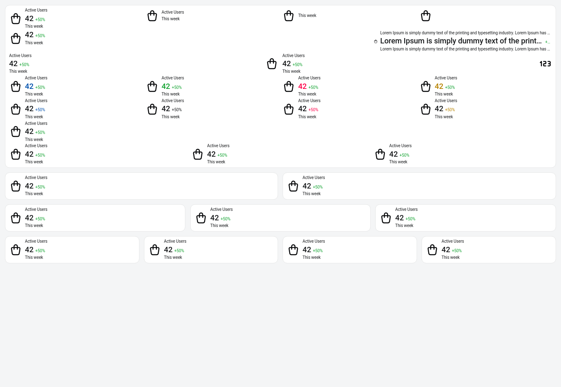
Task: Click the bag icon next to the blue 42 value
Action: [16, 86]
